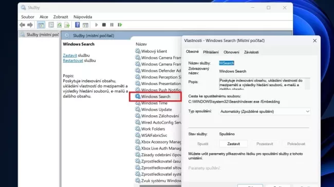The width and height of the screenshot is (334, 187).
Task: Select the Obecné tab
Action: (192, 52)
